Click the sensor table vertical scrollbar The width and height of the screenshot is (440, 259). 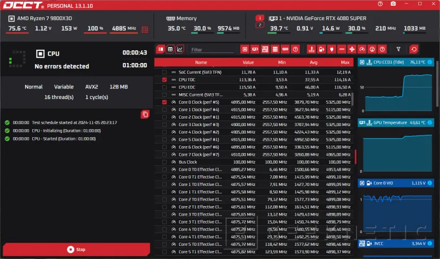click(x=353, y=99)
